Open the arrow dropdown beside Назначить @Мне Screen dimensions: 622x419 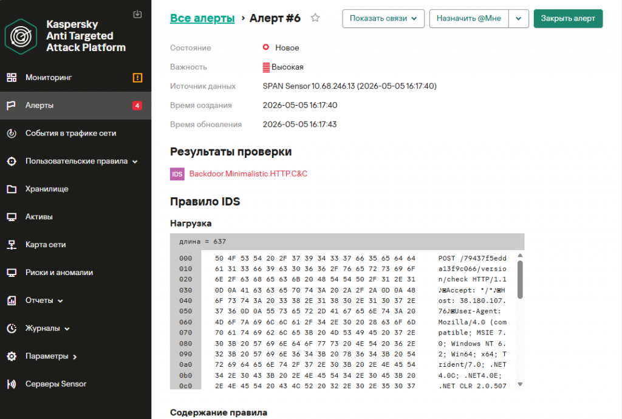tap(519, 18)
